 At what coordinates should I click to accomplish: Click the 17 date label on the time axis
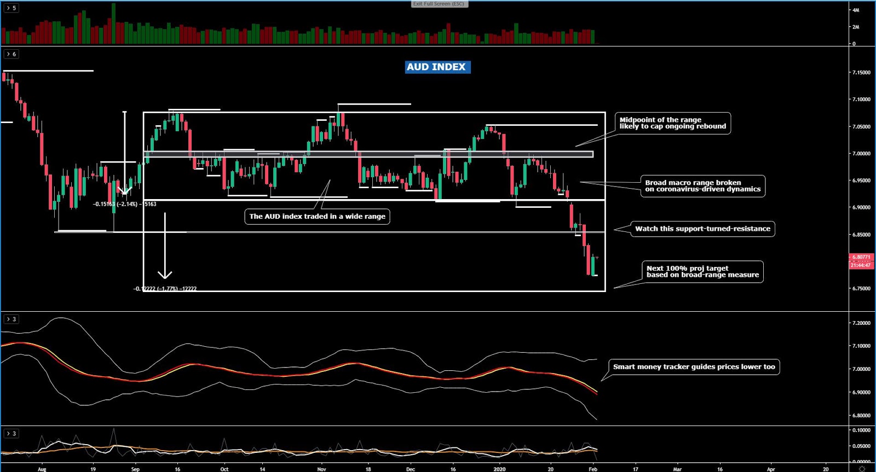pyautogui.click(x=635, y=469)
